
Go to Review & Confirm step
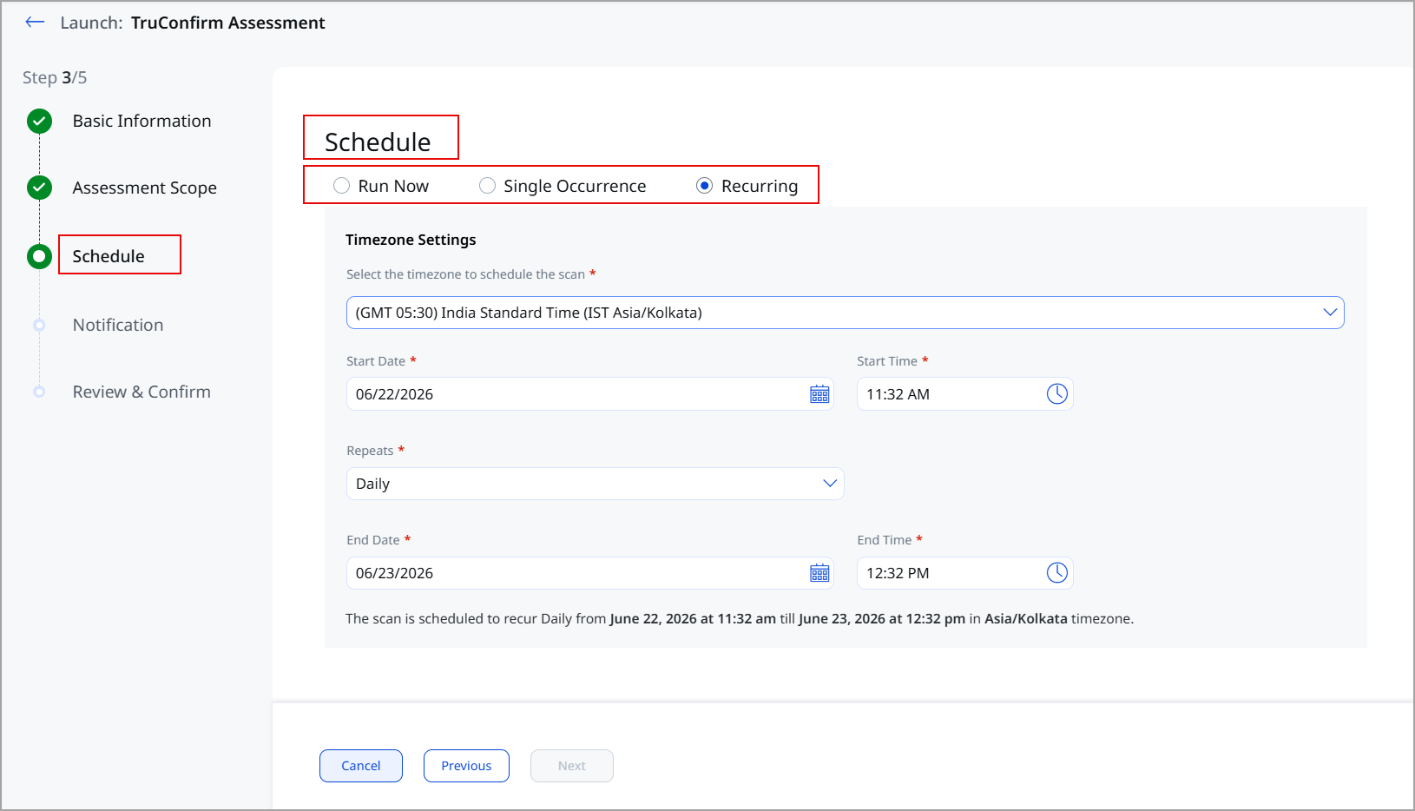coord(141,392)
